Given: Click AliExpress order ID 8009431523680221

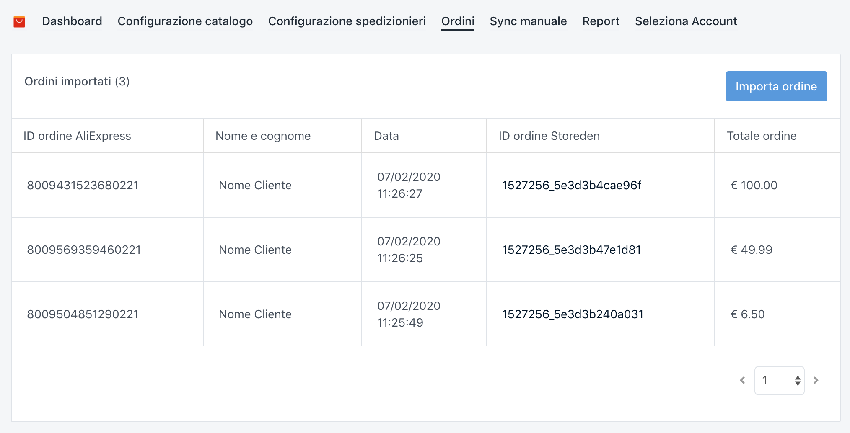Looking at the screenshot, I should coord(83,185).
